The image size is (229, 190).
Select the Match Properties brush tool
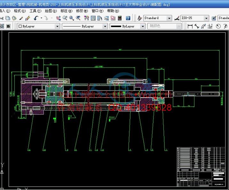(21, 18)
